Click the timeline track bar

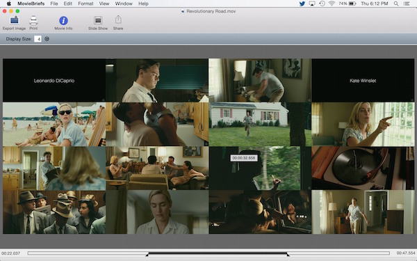tap(208, 253)
